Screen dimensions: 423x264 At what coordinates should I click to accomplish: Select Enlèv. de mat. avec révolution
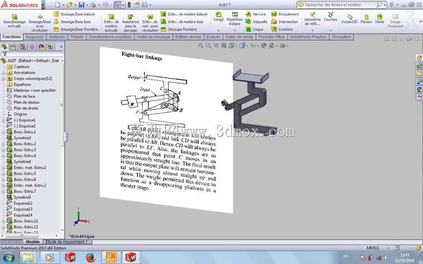click(150, 23)
